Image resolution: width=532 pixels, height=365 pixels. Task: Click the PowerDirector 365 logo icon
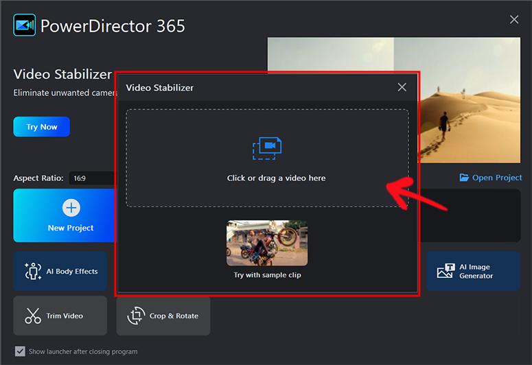pyautogui.click(x=25, y=25)
